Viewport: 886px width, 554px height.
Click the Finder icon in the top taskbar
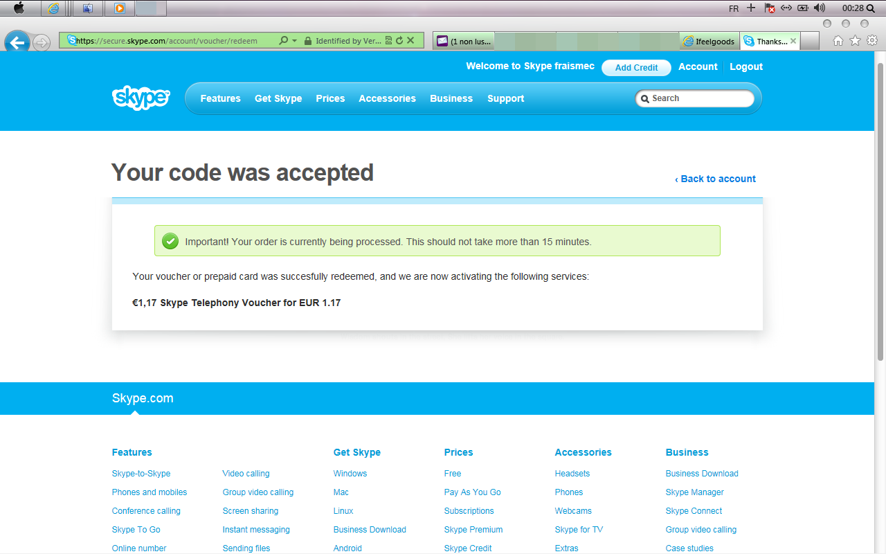click(x=87, y=8)
